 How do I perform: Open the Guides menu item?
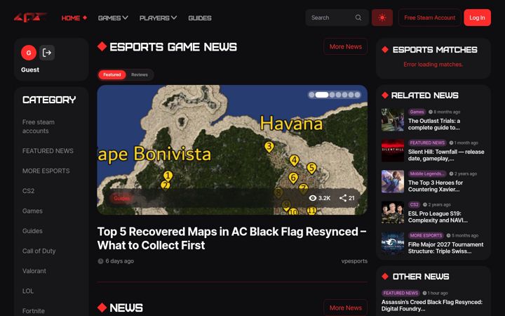200,18
